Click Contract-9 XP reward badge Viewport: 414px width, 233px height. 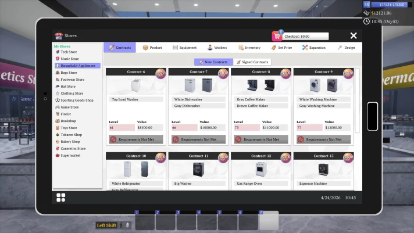click(348, 74)
